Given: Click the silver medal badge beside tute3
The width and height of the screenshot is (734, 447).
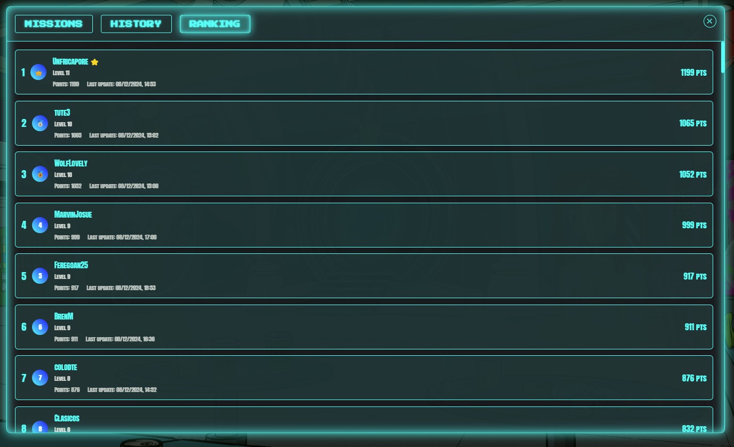Looking at the screenshot, I should (x=40, y=123).
